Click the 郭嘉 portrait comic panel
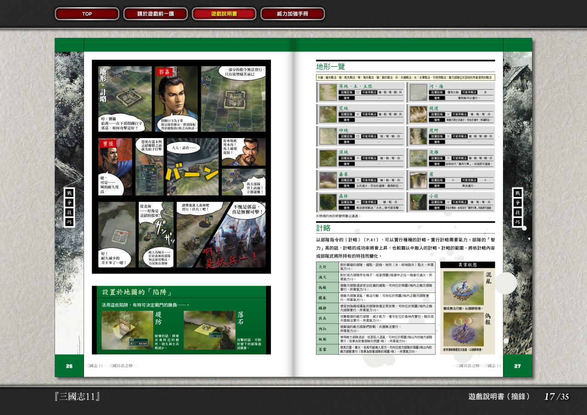The image size is (587, 415). click(176, 99)
